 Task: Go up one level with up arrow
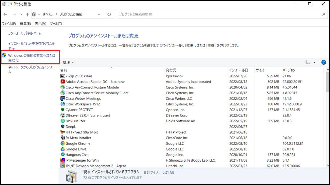tap(27, 14)
